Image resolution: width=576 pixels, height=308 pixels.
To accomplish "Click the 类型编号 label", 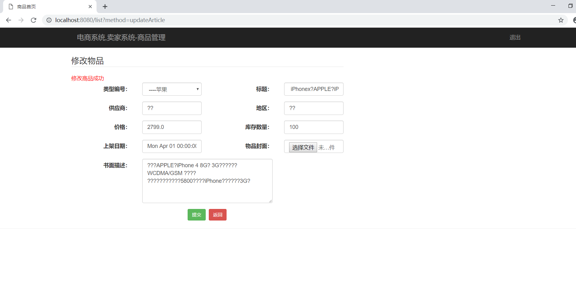I will [115, 89].
